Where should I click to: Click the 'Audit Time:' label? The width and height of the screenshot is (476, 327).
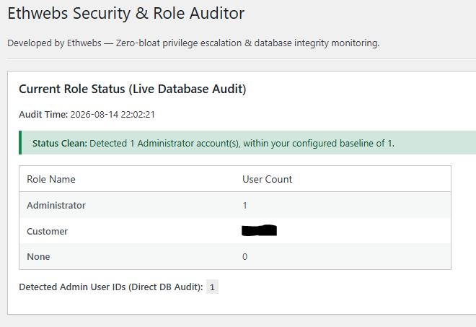point(43,115)
